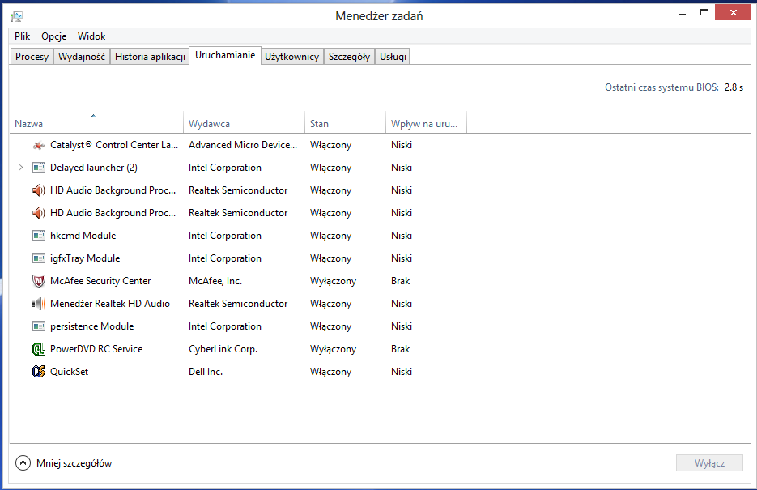Click the Catalyst Control Center row icon
The image size is (757, 490).
pyautogui.click(x=39, y=145)
